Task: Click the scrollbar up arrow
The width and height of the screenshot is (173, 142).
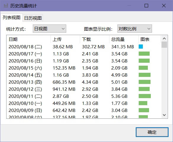Action: [164, 39]
